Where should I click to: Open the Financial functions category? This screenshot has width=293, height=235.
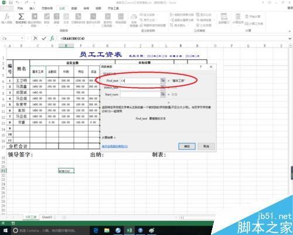[x=47, y=19]
